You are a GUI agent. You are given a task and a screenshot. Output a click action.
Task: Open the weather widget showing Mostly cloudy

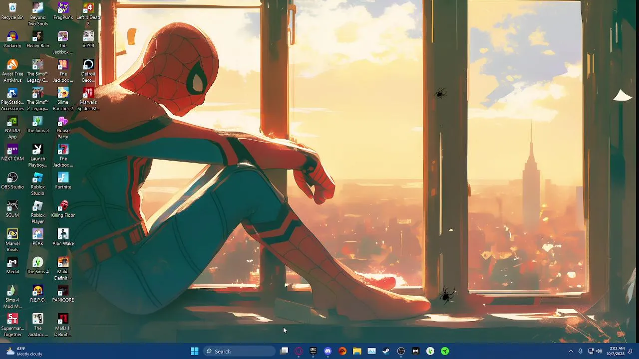(24, 351)
